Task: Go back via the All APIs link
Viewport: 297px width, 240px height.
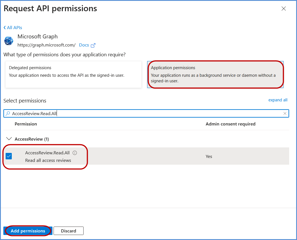Action: 14,28
